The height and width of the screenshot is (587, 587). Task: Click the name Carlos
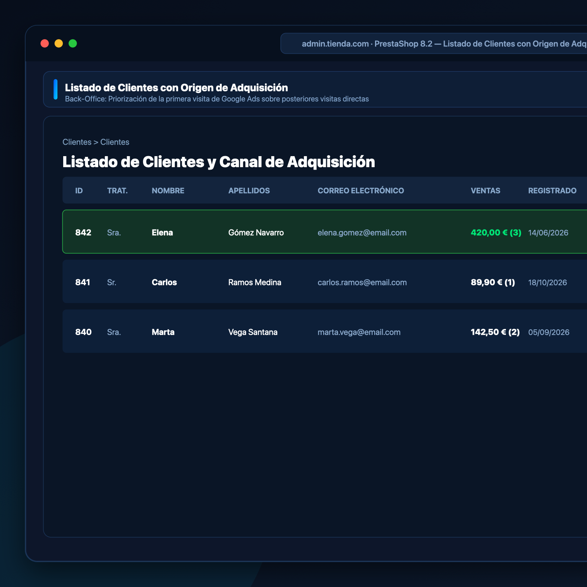coord(164,282)
